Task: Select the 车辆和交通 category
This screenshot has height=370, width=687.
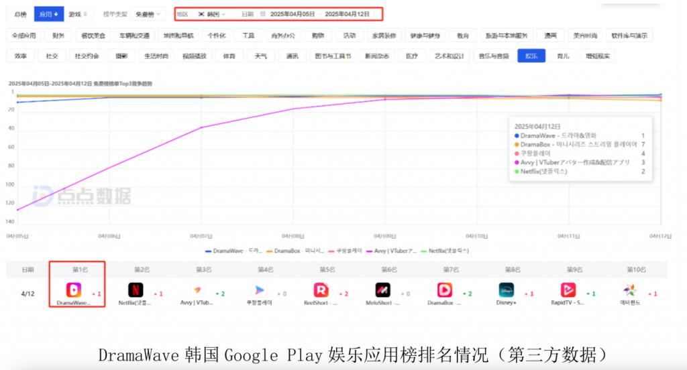Action: (134, 36)
